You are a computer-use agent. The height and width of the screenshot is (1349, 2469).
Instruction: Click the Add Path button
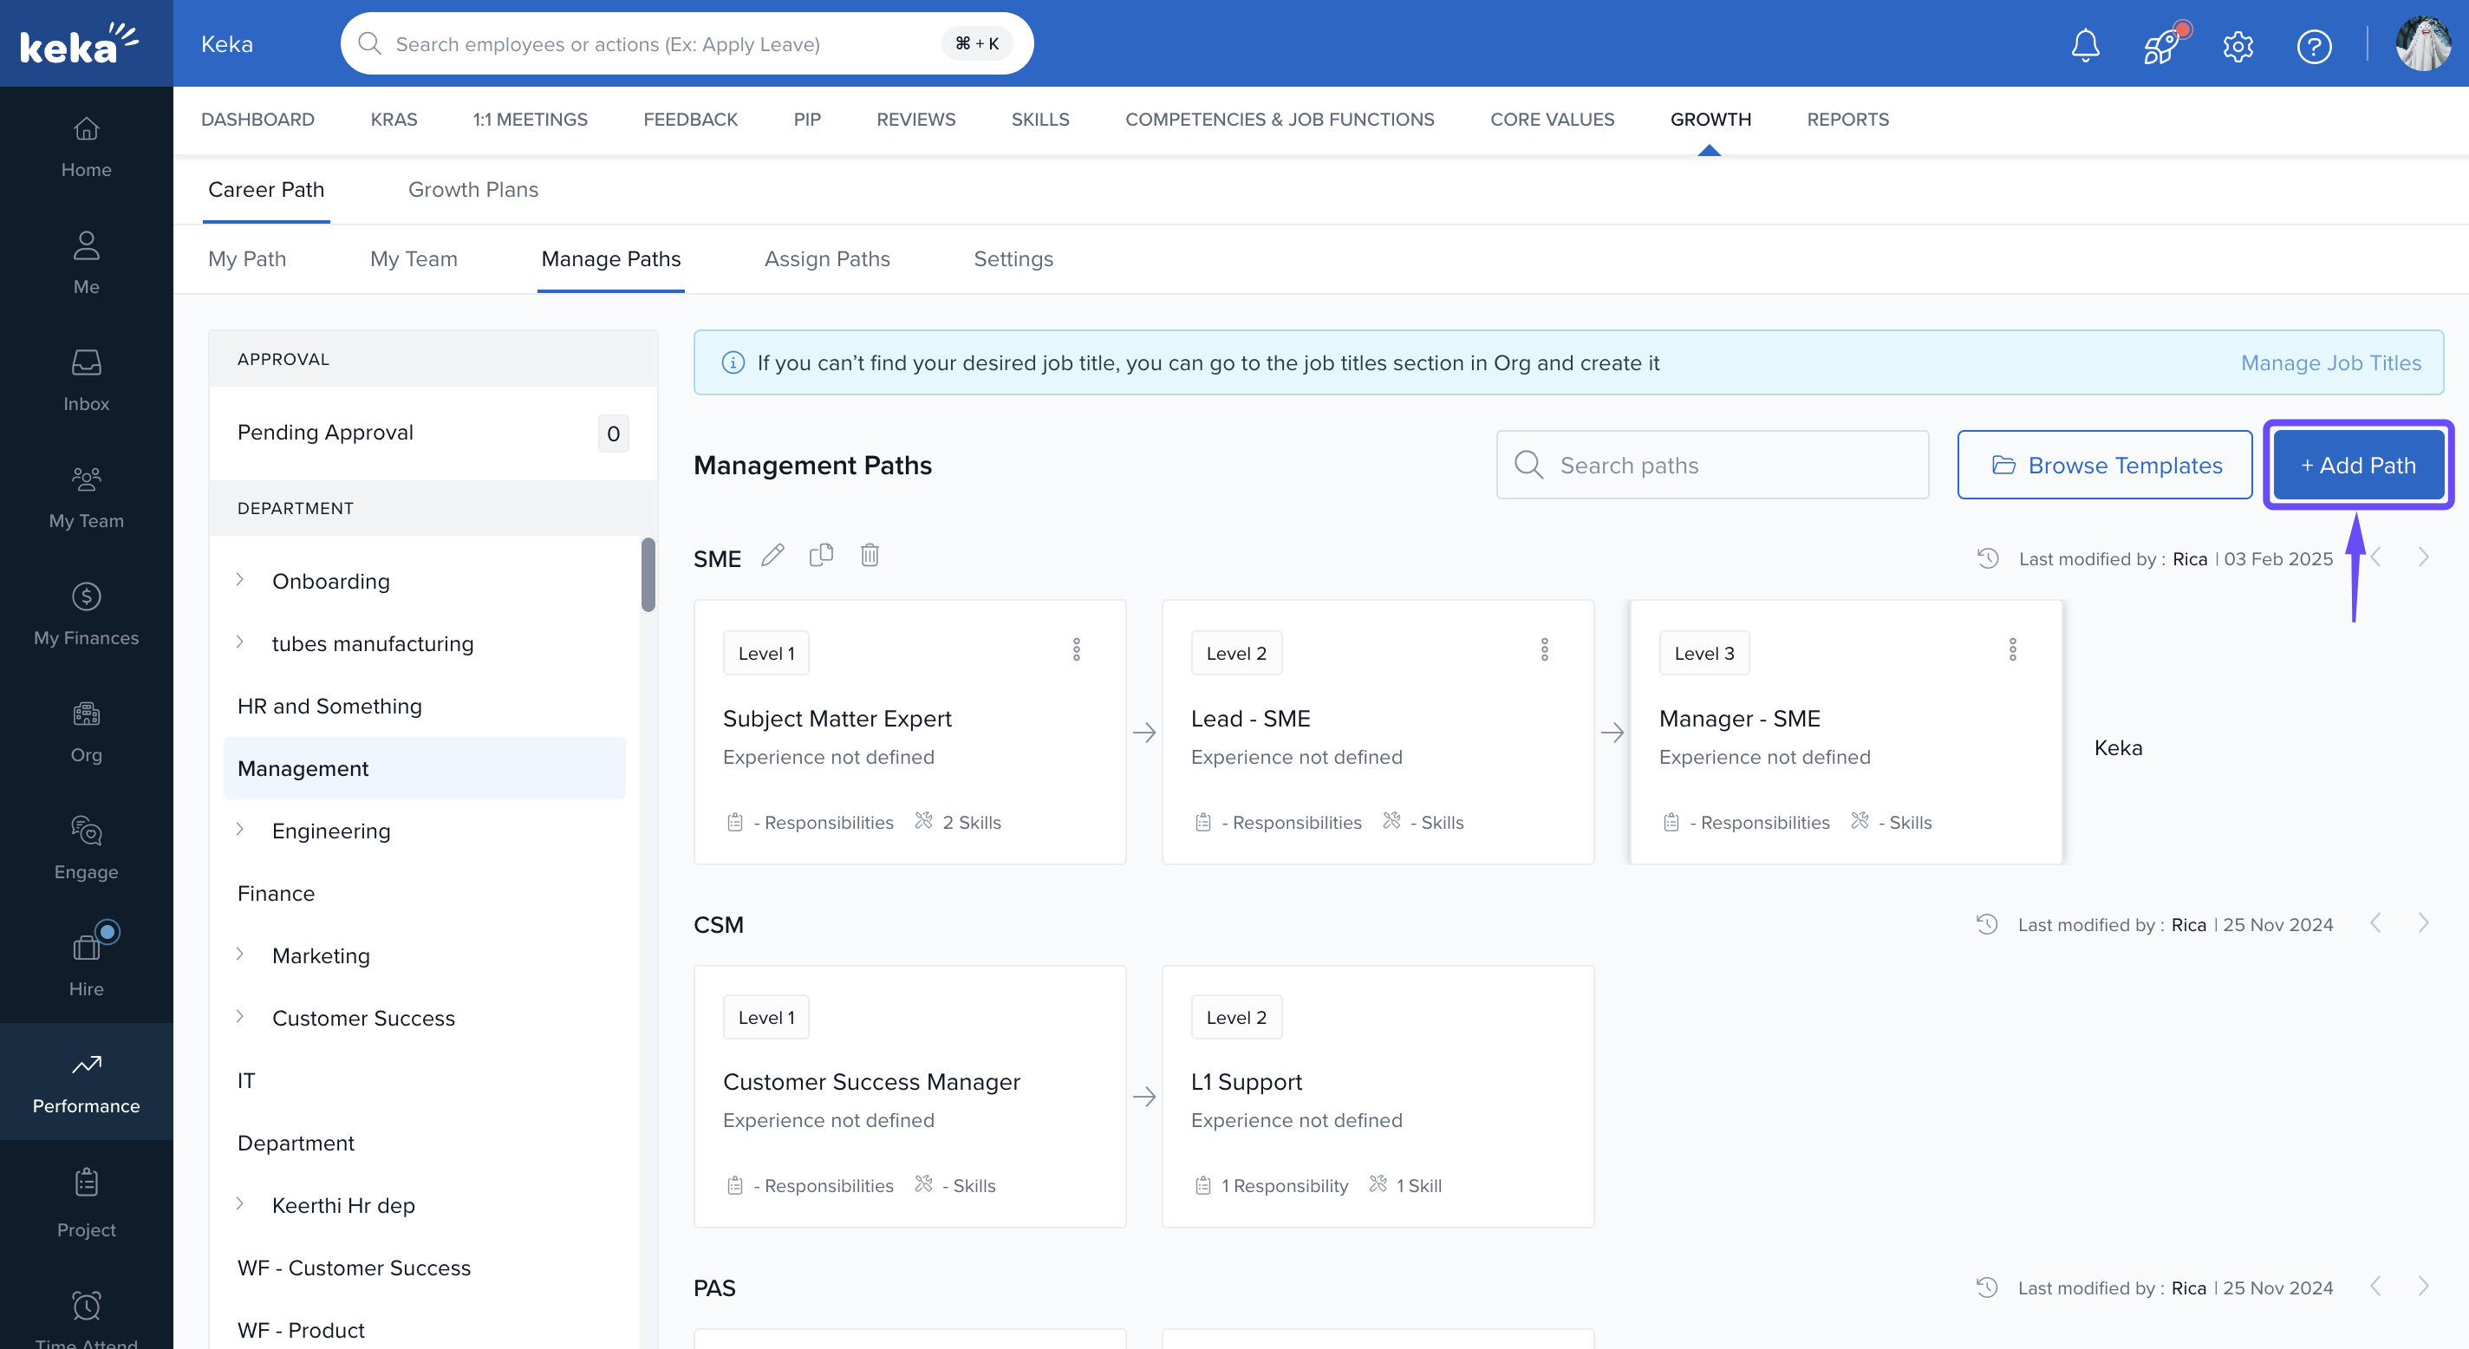click(x=2358, y=465)
